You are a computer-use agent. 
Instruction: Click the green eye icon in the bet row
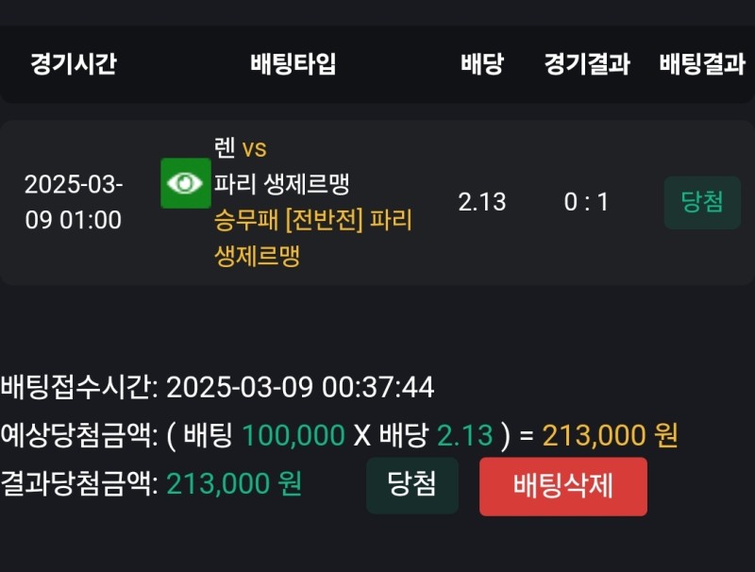tap(185, 183)
